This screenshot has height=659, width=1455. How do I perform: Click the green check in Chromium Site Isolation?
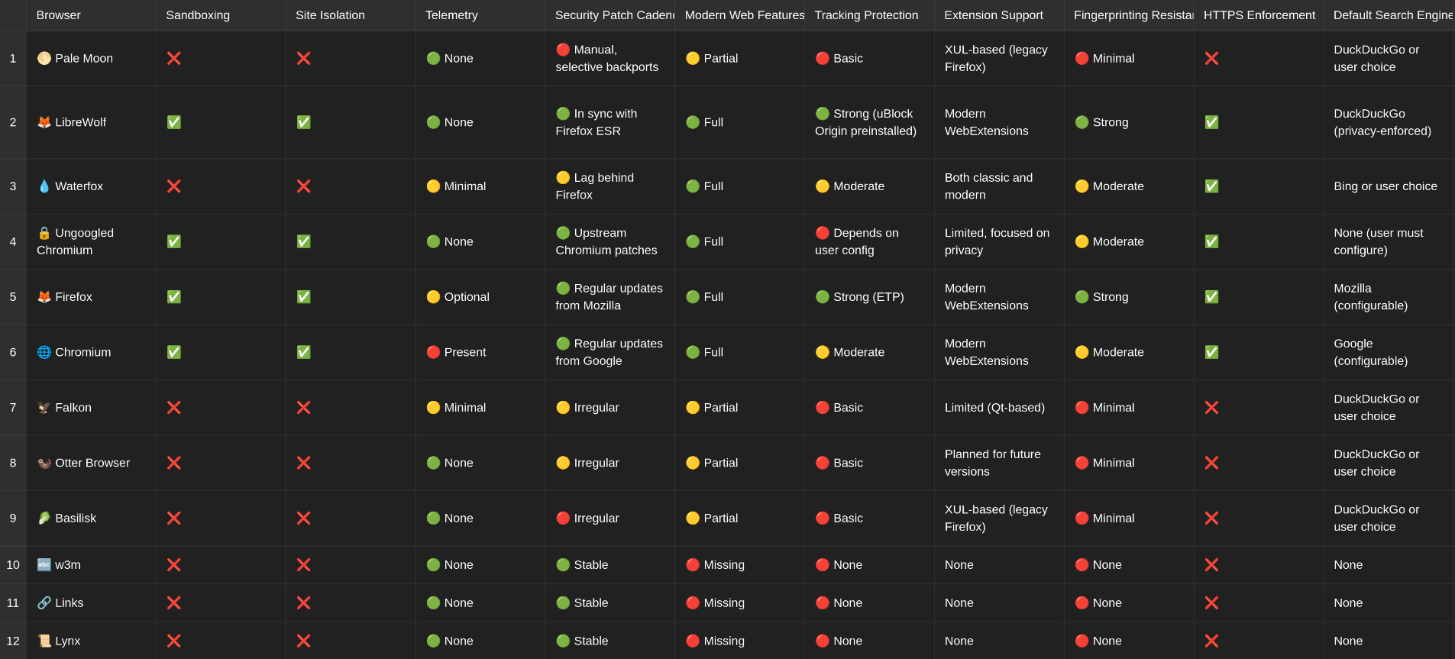point(304,352)
